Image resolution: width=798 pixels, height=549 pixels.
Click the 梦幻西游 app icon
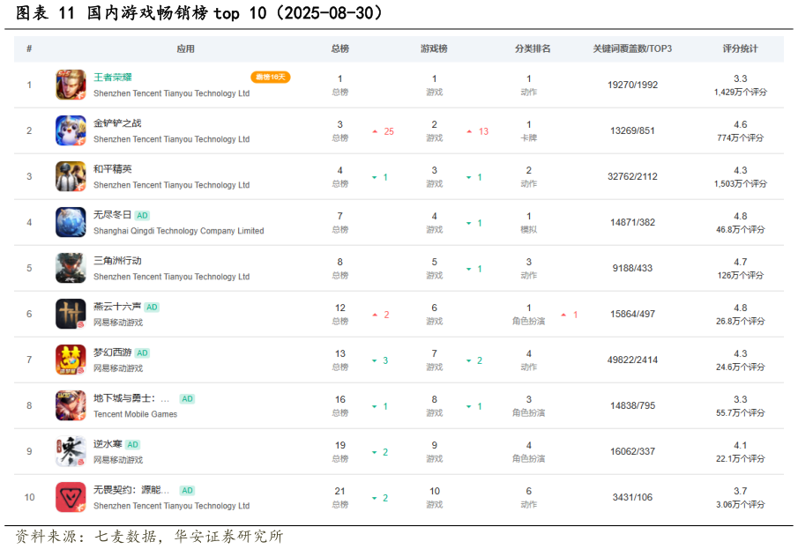pyautogui.click(x=71, y=360)
